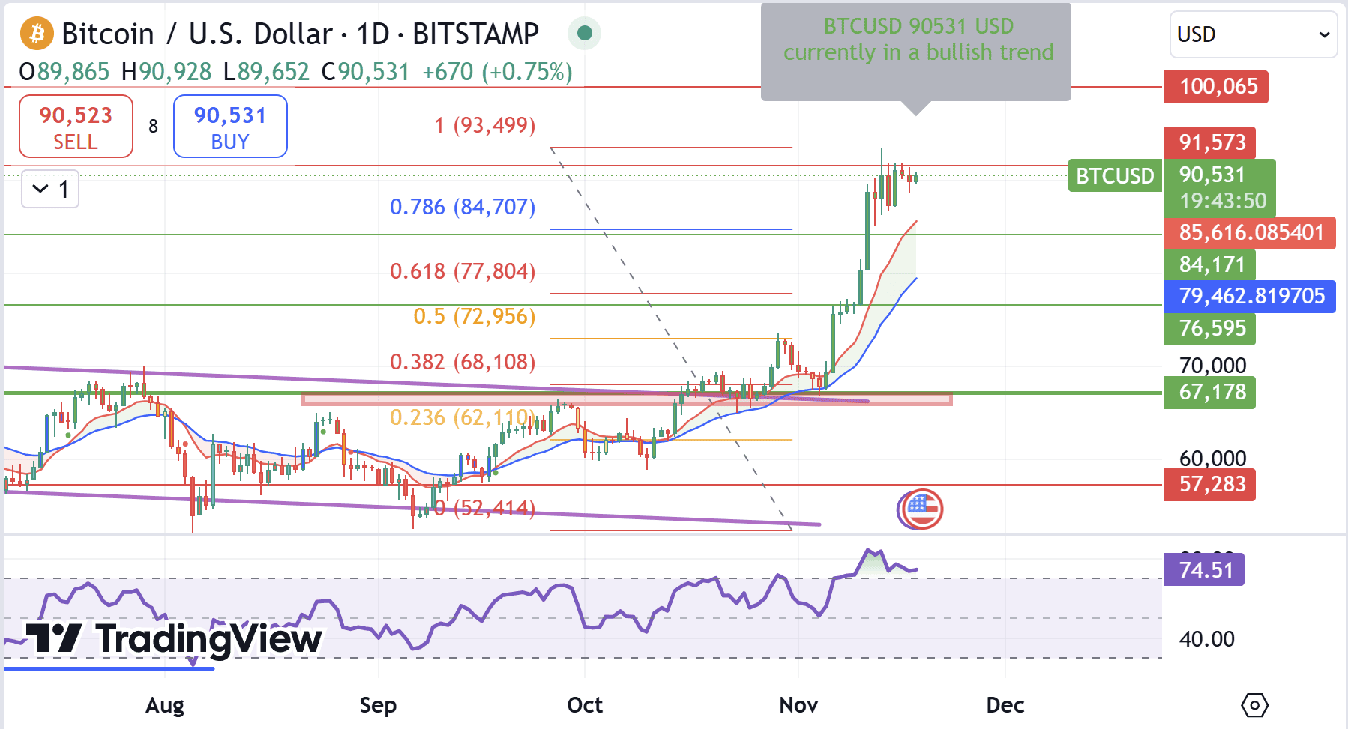The width and height of the screenshot is (1348, 729).
Task: Click the low value L89,652
Action: [266, 73]
